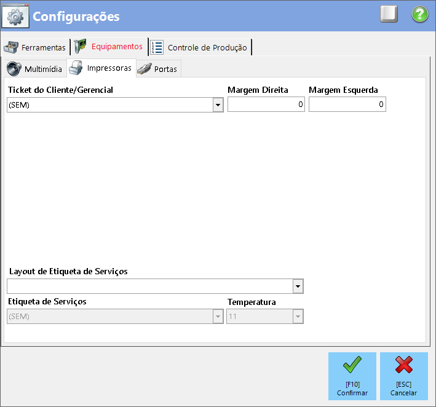Viewport: 436px width, 407px height.
Task: Click the Portas cable connector icon
Action: pyautogui.click(x=145, y=69)
